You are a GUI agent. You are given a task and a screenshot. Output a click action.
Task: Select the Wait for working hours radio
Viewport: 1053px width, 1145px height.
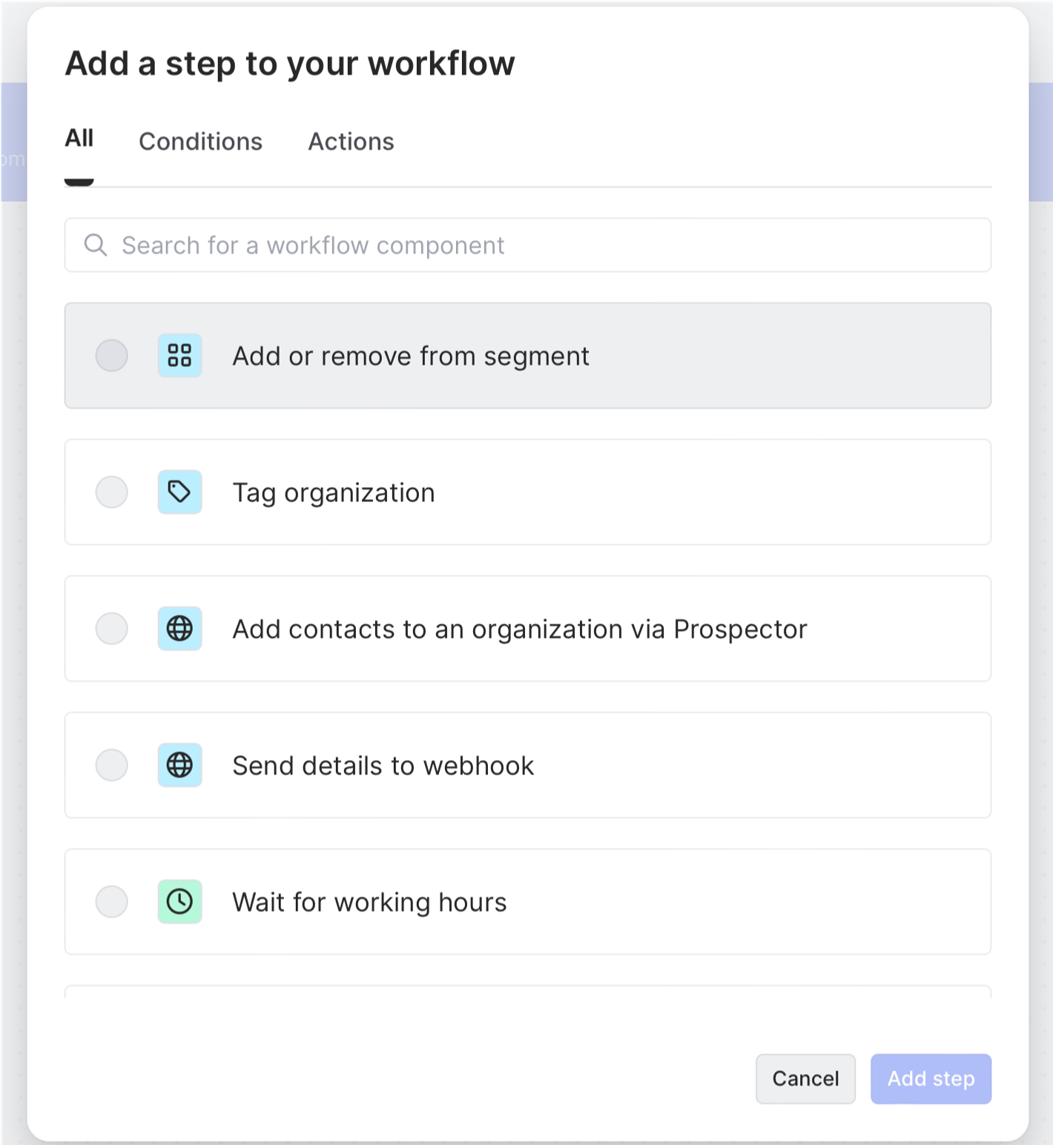(112, 901)
